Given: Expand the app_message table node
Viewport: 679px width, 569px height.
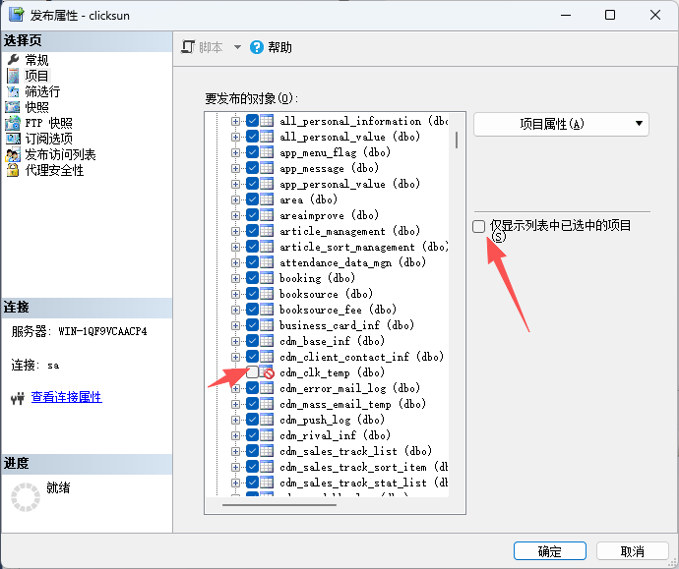Looking at the screenshot, I should coord(236,168).
